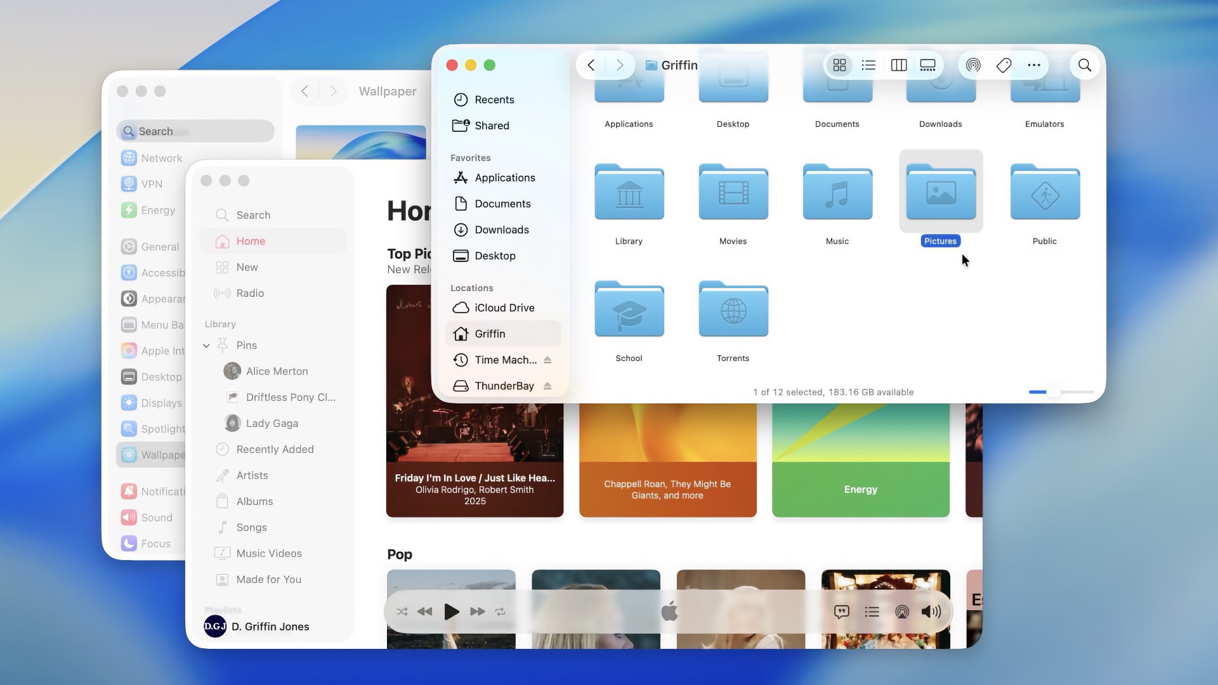
Task: Toggle shuffle playback in Music
Action: 402,611
